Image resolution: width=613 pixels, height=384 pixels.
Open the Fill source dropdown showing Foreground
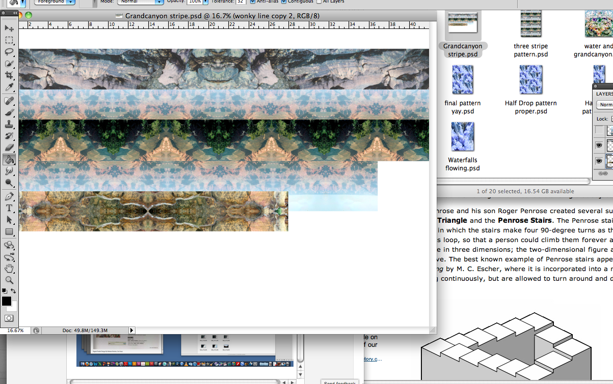click(x=55, y=2)
